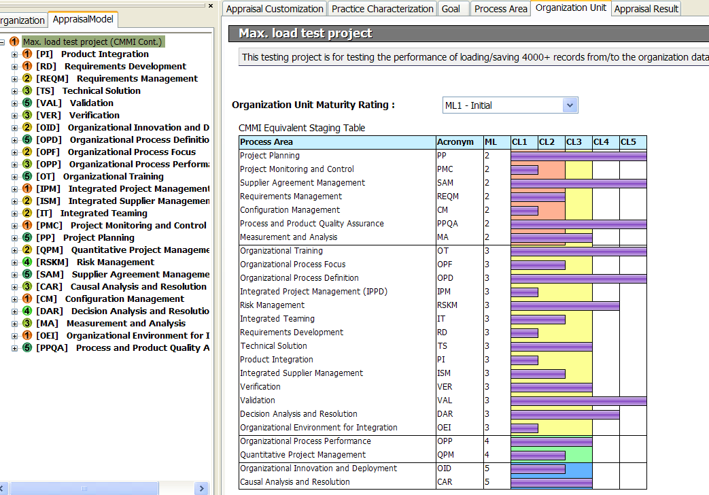Click the CL5 column header

tap(633, 141)
